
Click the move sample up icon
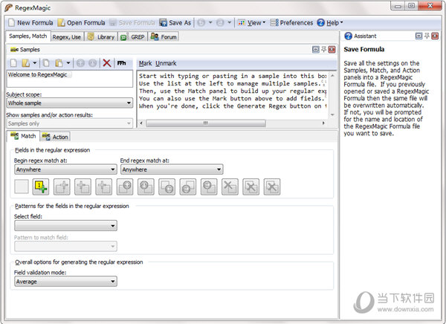(x=80, y=63)
